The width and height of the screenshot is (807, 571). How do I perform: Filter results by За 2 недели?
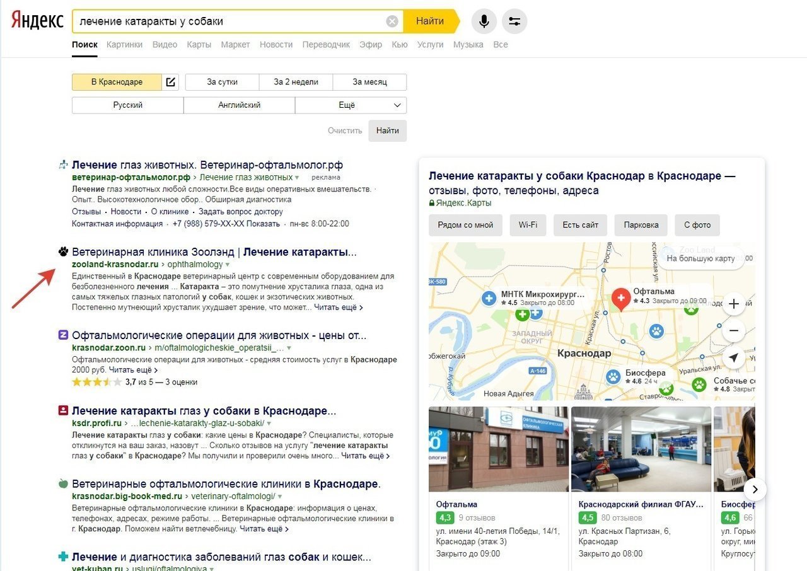pos(296,82)
